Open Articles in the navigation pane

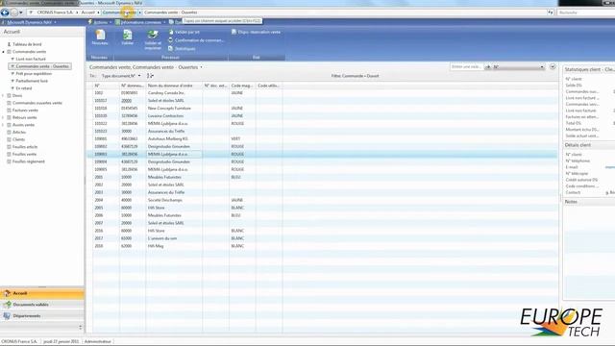[19, 133]
